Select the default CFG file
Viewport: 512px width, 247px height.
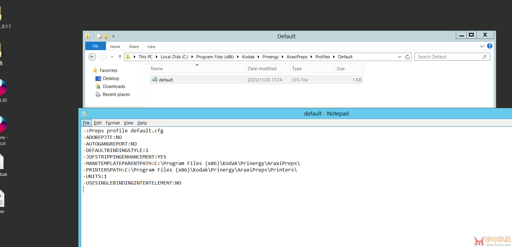166,80
